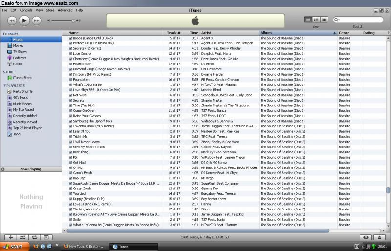
Task: Click the volume slider knob
Action: click(73, 21)
